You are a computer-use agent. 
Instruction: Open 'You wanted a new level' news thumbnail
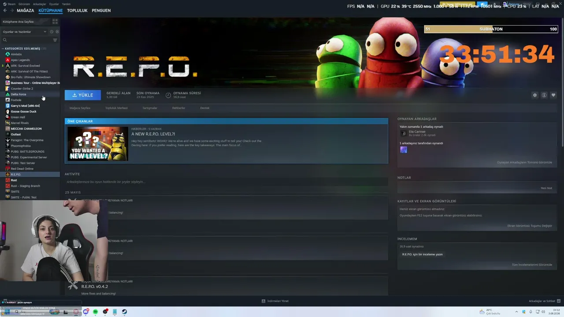click(x=98, y=144)
